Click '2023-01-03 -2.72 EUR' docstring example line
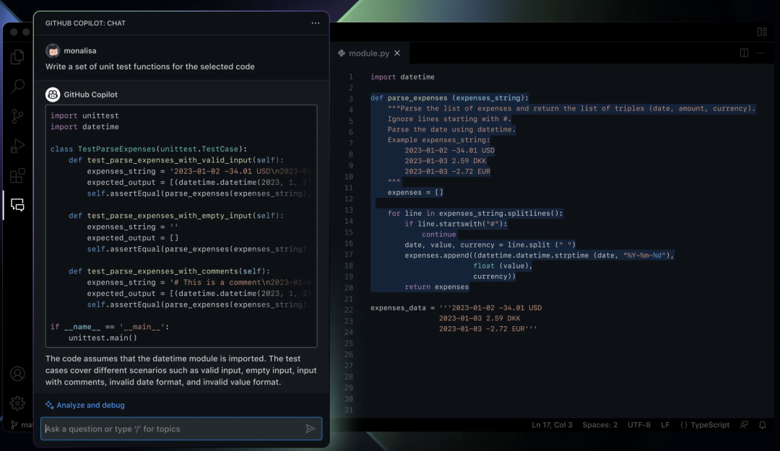This screenshot has width=780, height=451. 447,172
